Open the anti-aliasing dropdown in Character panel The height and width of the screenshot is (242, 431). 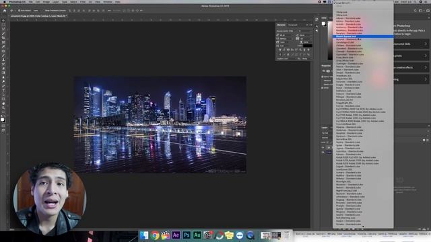306,58
